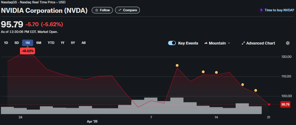296x125 pixels.
Task: Select the 5D range tab
Action: click(x=17, y=43)
